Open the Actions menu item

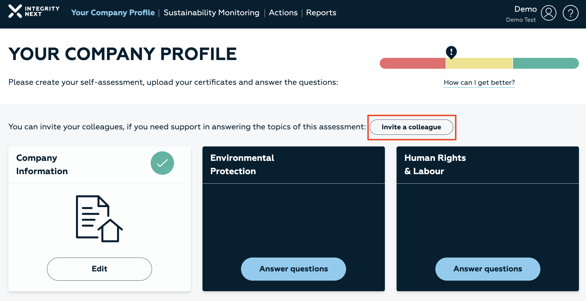283,12
